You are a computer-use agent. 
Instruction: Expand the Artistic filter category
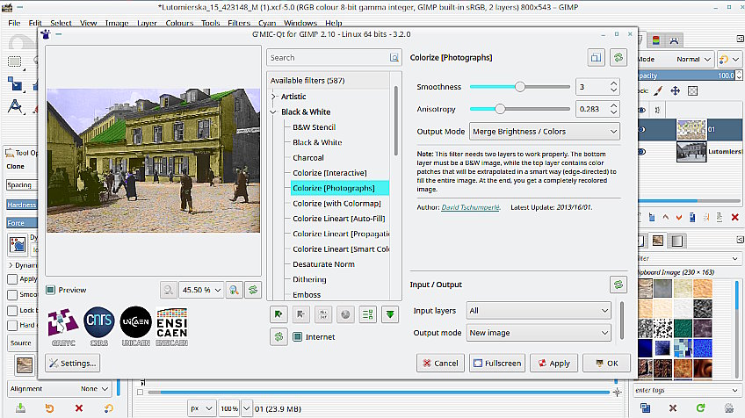point(274,97)
